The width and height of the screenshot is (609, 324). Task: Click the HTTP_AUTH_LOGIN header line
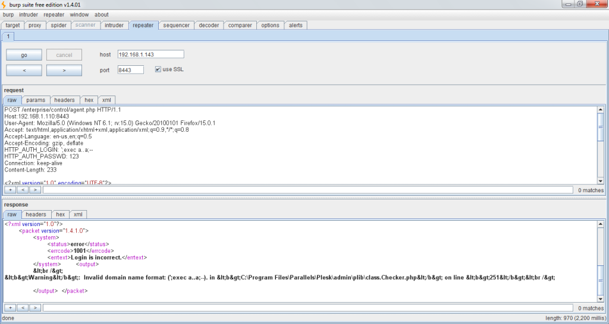click(49, 150)
